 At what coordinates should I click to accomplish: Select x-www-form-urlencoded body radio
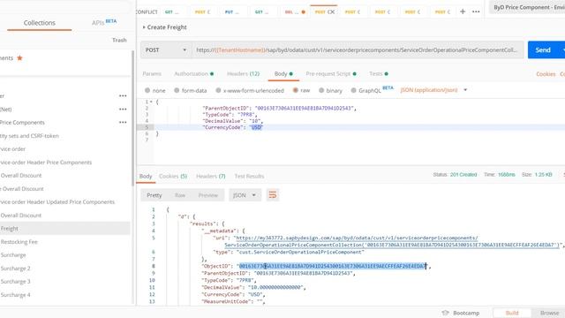click(x=218, y=90)
